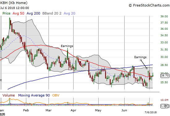Click the 10.0M volume axis label
The width and height of the screenshot is (170, 116).
164,100
